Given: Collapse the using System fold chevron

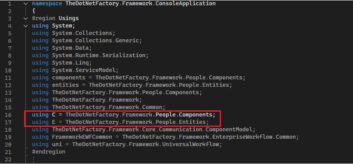Looking at the screenshot, I should coord(26,26).
